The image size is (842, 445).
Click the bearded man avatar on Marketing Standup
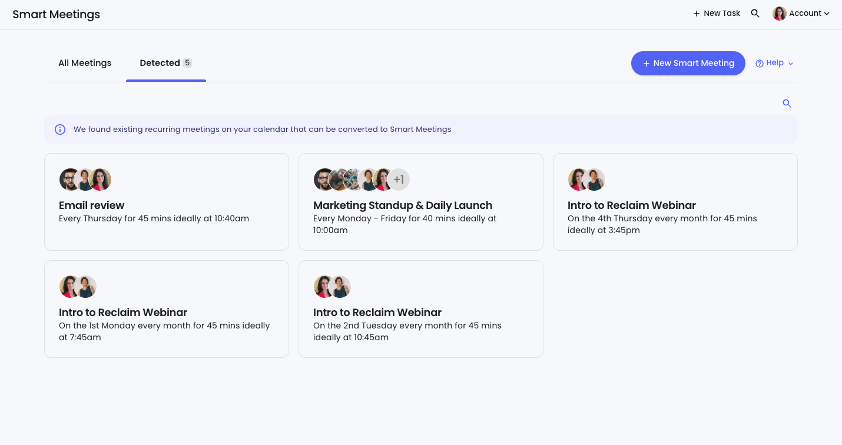coord(323,180)
